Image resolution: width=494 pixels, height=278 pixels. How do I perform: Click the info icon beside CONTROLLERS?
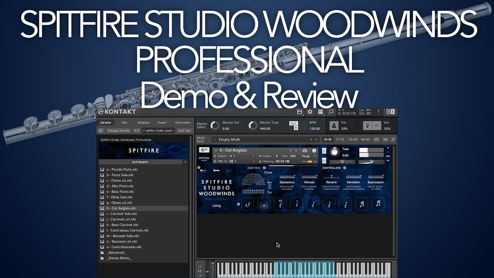[x=345, y=168]
